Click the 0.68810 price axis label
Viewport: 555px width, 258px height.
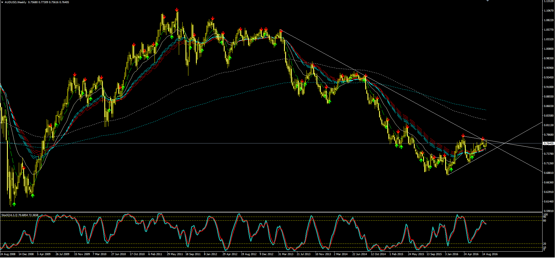point(549,173)
